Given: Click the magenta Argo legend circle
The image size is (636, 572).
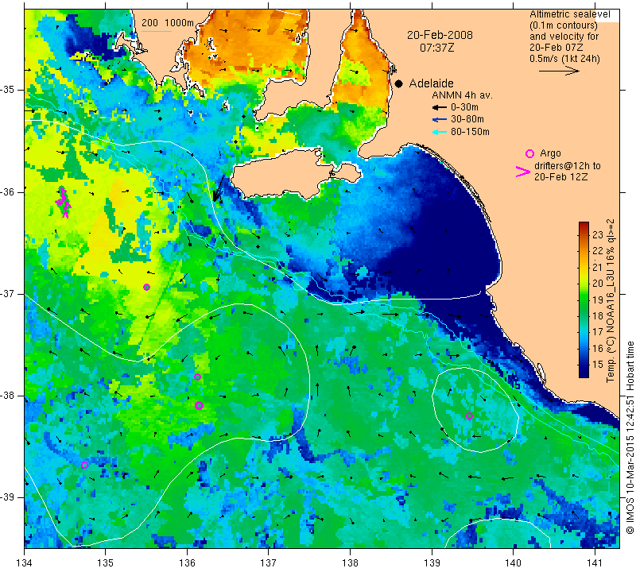Looking at the screenshot, I should 529,153.
